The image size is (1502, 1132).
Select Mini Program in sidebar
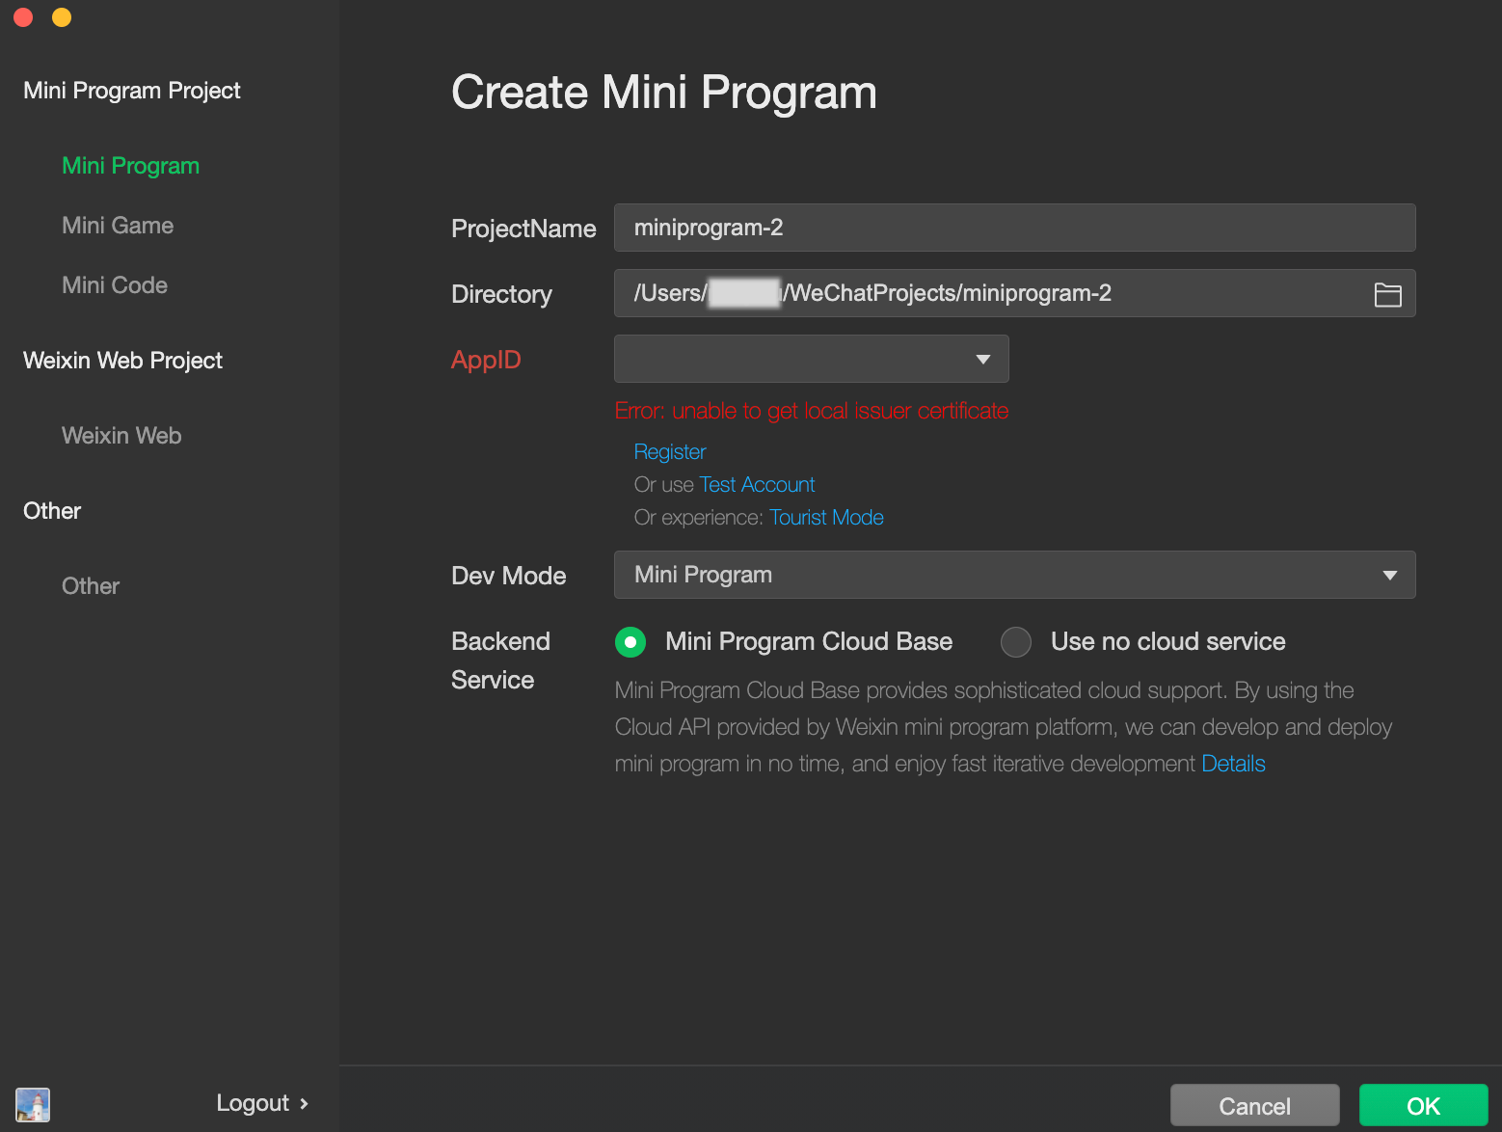(x=130, y=166)
